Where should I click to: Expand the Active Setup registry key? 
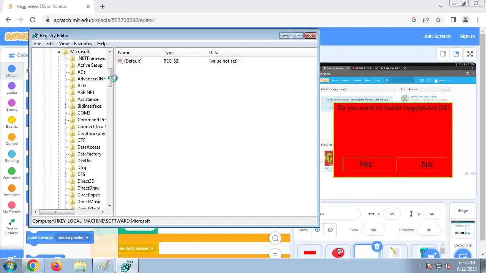pos(66,66)
